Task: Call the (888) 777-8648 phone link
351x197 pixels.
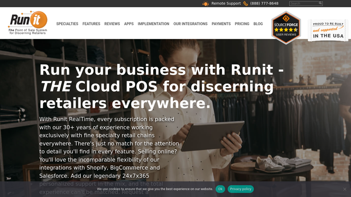Action: [x=264, y=4]
